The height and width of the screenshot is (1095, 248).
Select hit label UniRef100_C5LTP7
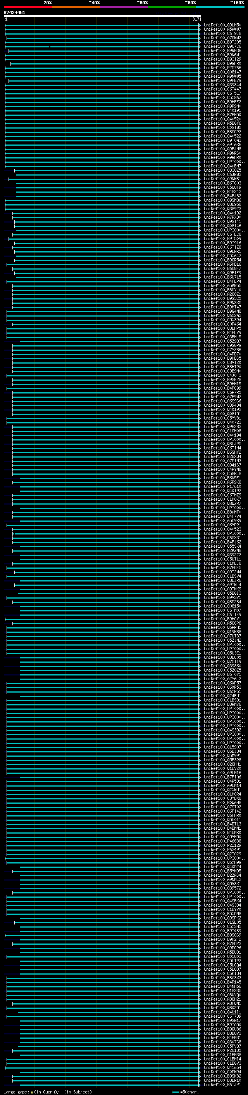click(222, 961)
